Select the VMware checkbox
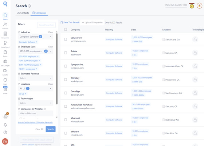This screenshot has width=204, height=146. [66, 133]
